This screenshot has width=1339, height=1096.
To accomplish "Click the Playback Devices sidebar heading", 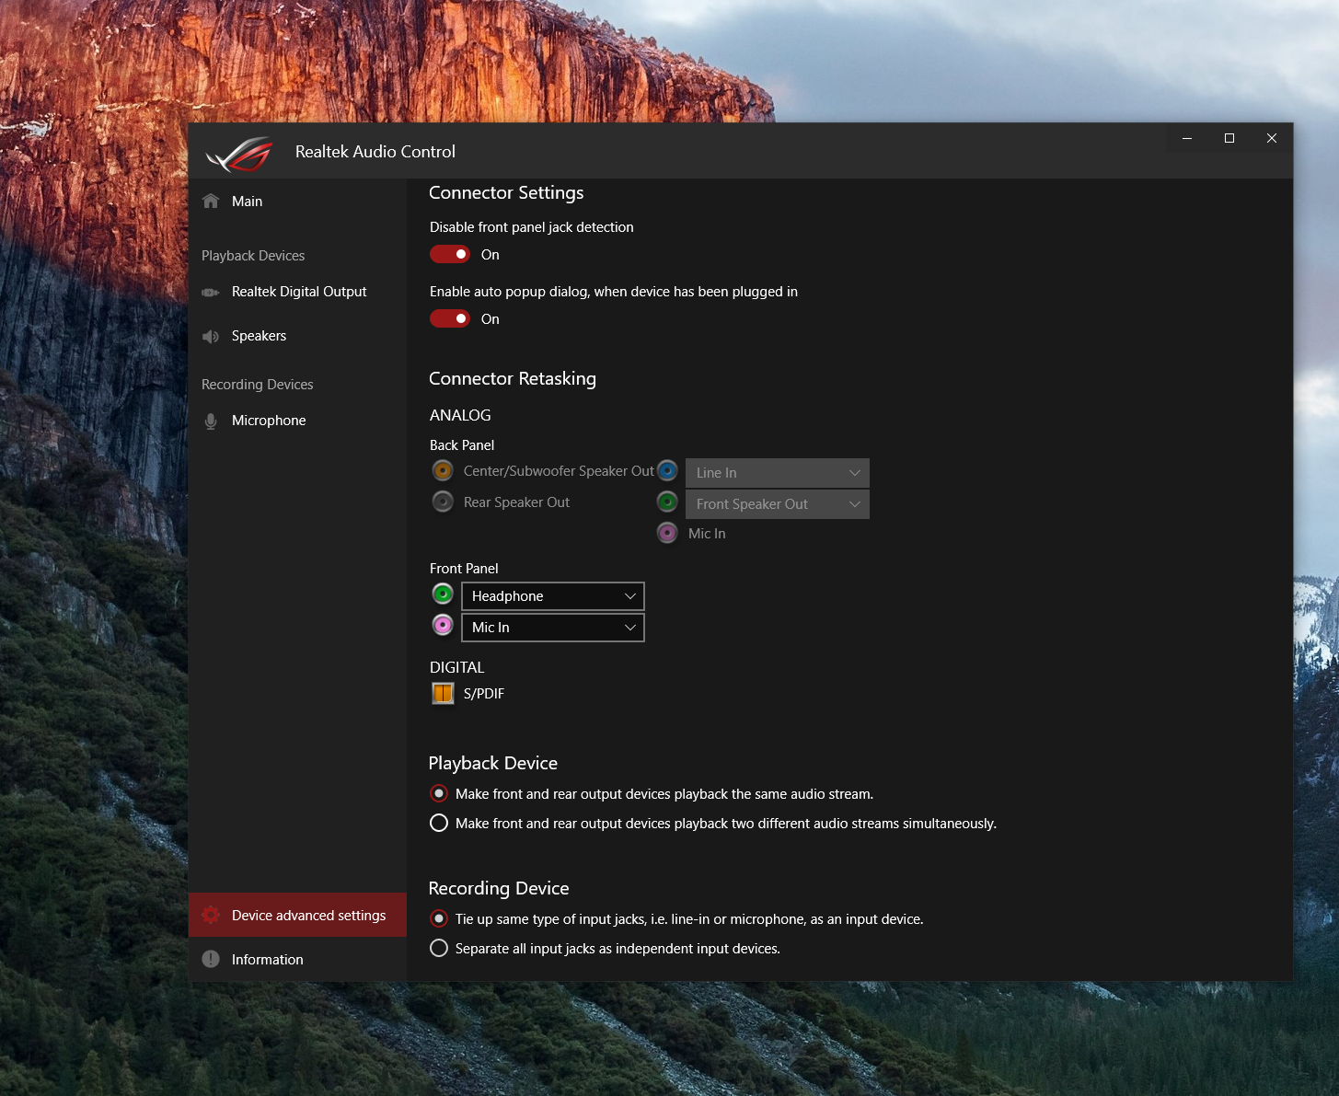I will (253, 256).
